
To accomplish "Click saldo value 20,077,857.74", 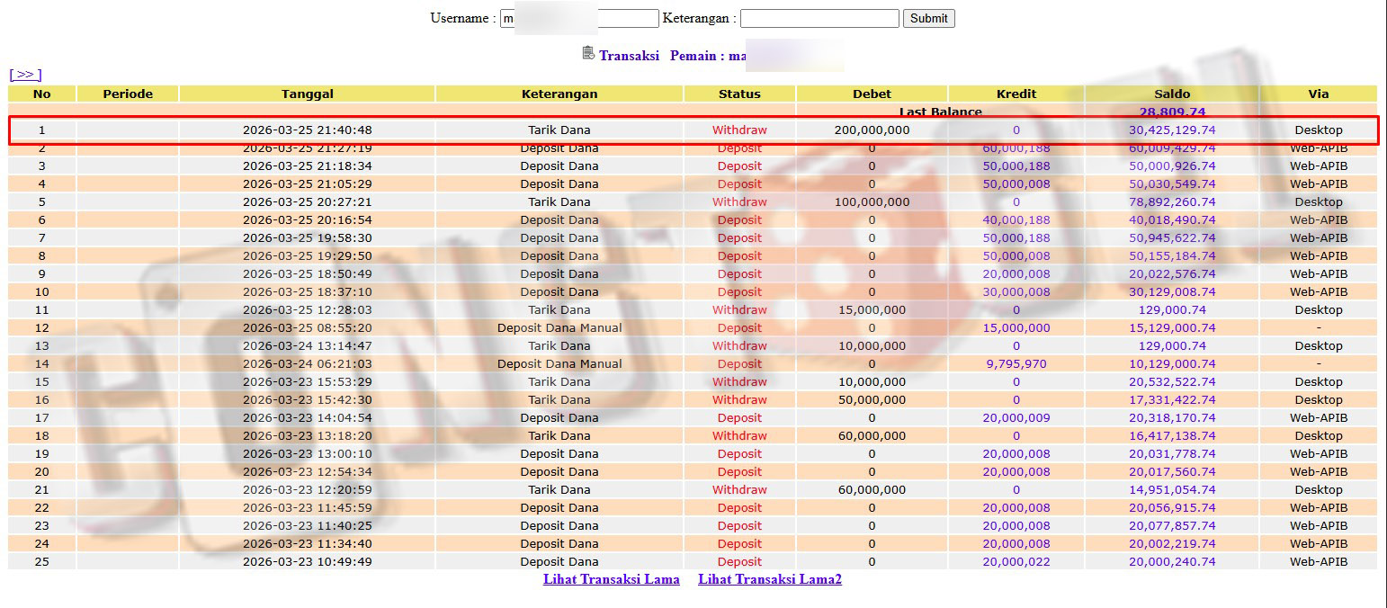I will tap(1172, 526).
